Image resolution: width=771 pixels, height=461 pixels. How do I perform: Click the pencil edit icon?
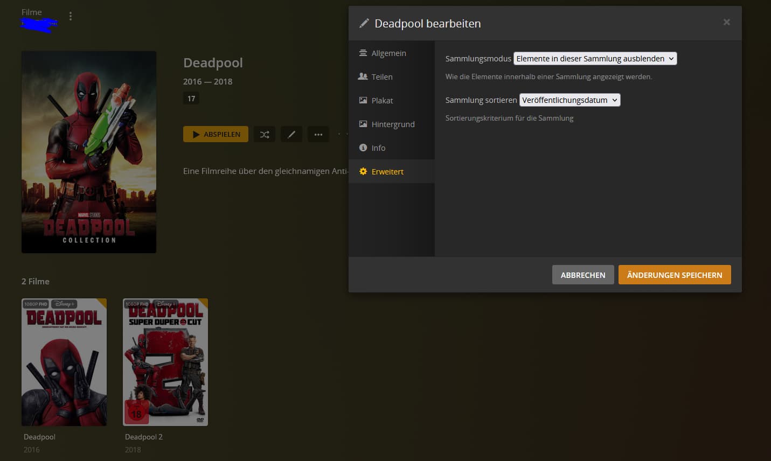click(291, 134)
